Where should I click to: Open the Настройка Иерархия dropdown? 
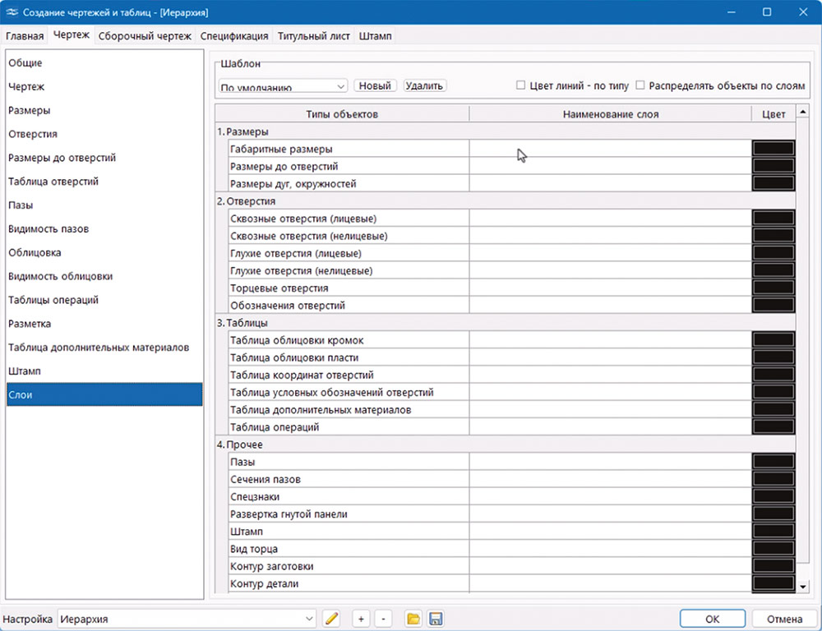pyautogui.click(x=309, y=619)
